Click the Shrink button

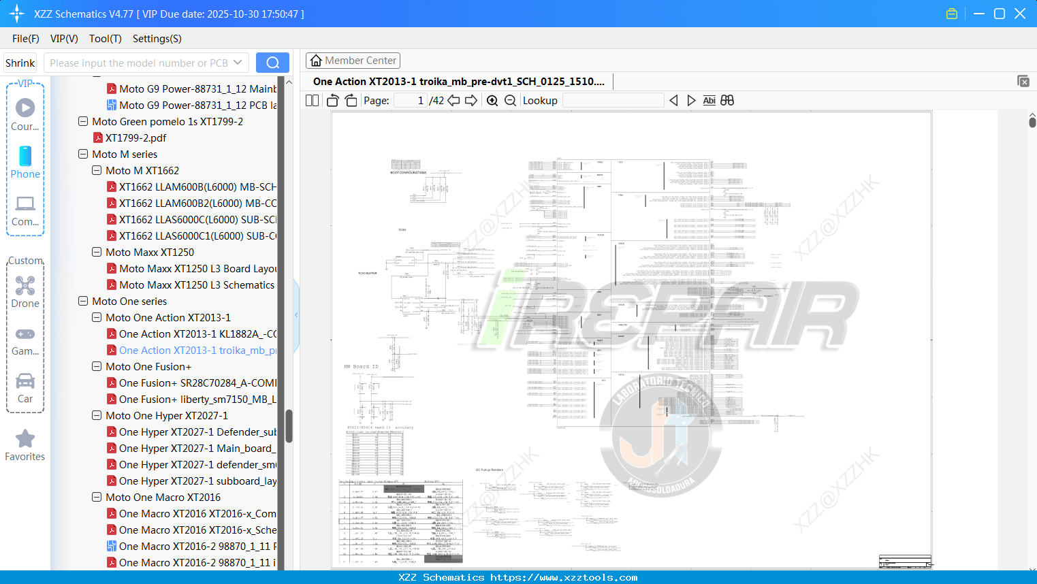click(20, 62)
